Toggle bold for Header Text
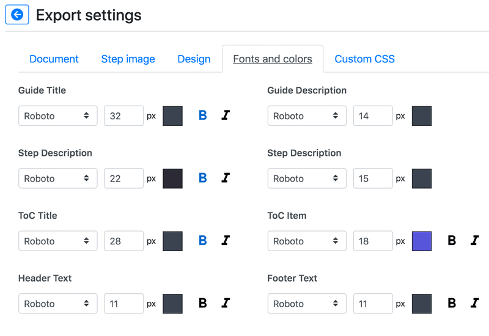This screenshot has height=336, width=489. (203, 303)
